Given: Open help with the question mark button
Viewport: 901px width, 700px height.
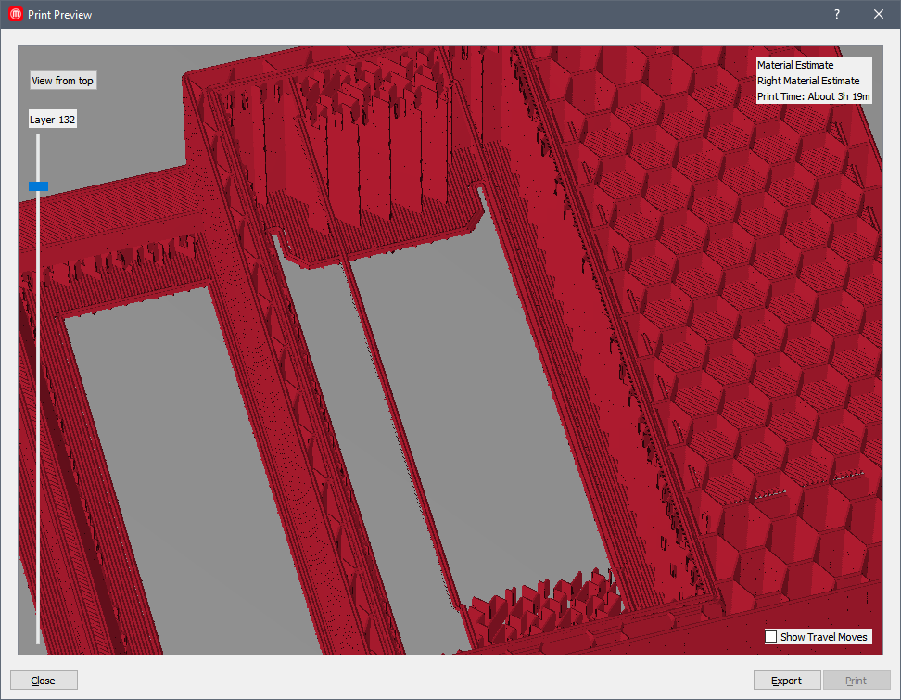Looking at the screenshot, I should click(836, 15).
